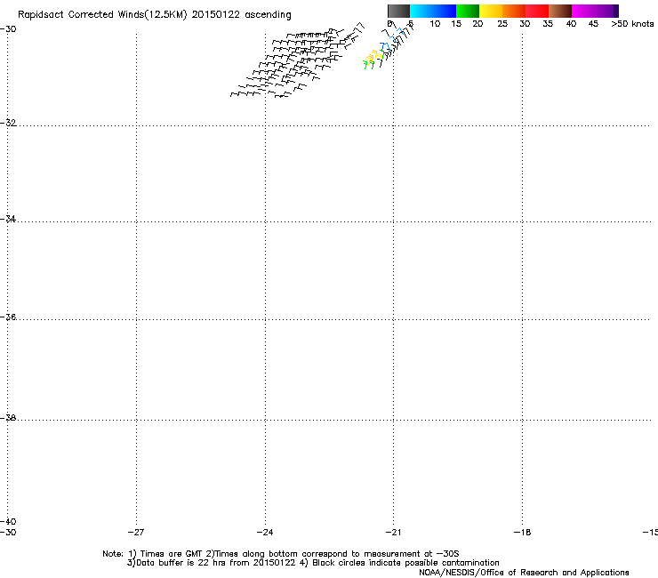This screenshot has height=578, width=658.
Task: Click the '>50 knots' legend label
Action: (x=632, y=24)
